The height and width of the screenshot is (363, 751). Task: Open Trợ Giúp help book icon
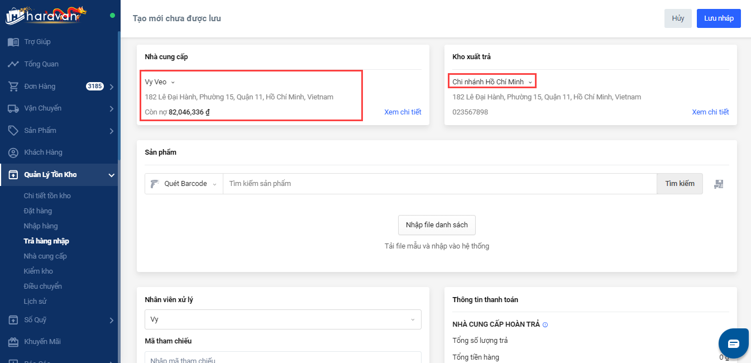[13, 42]
